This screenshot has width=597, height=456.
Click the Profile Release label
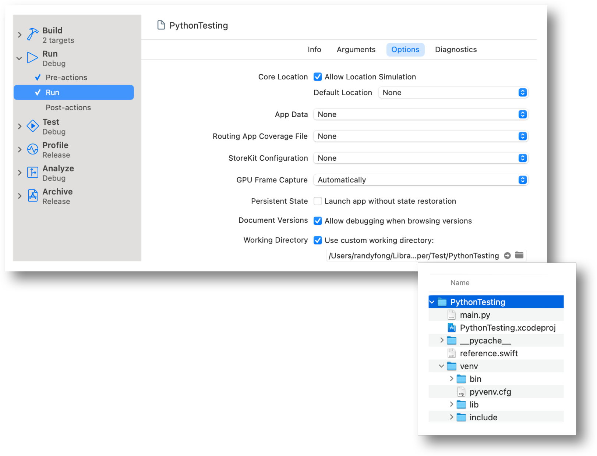coord(56,150)
